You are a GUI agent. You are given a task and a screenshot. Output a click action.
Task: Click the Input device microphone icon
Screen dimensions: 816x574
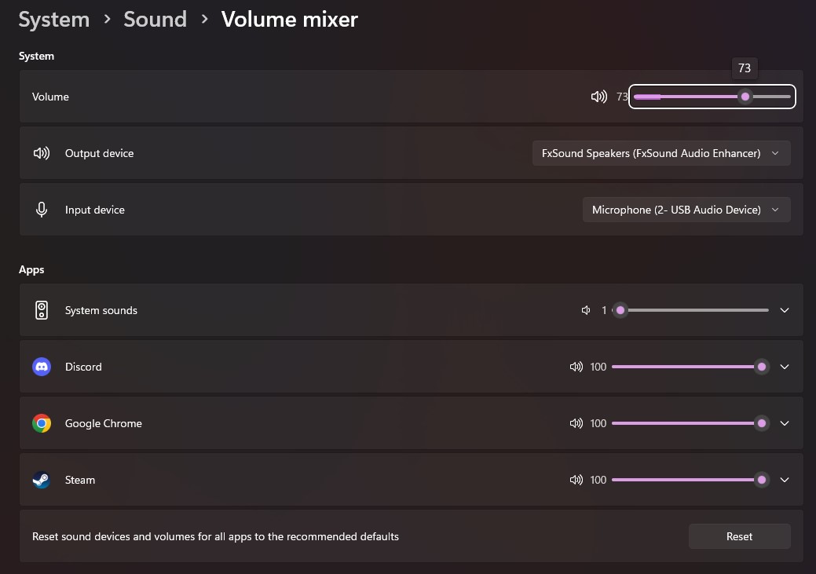[x=42, y=210]
